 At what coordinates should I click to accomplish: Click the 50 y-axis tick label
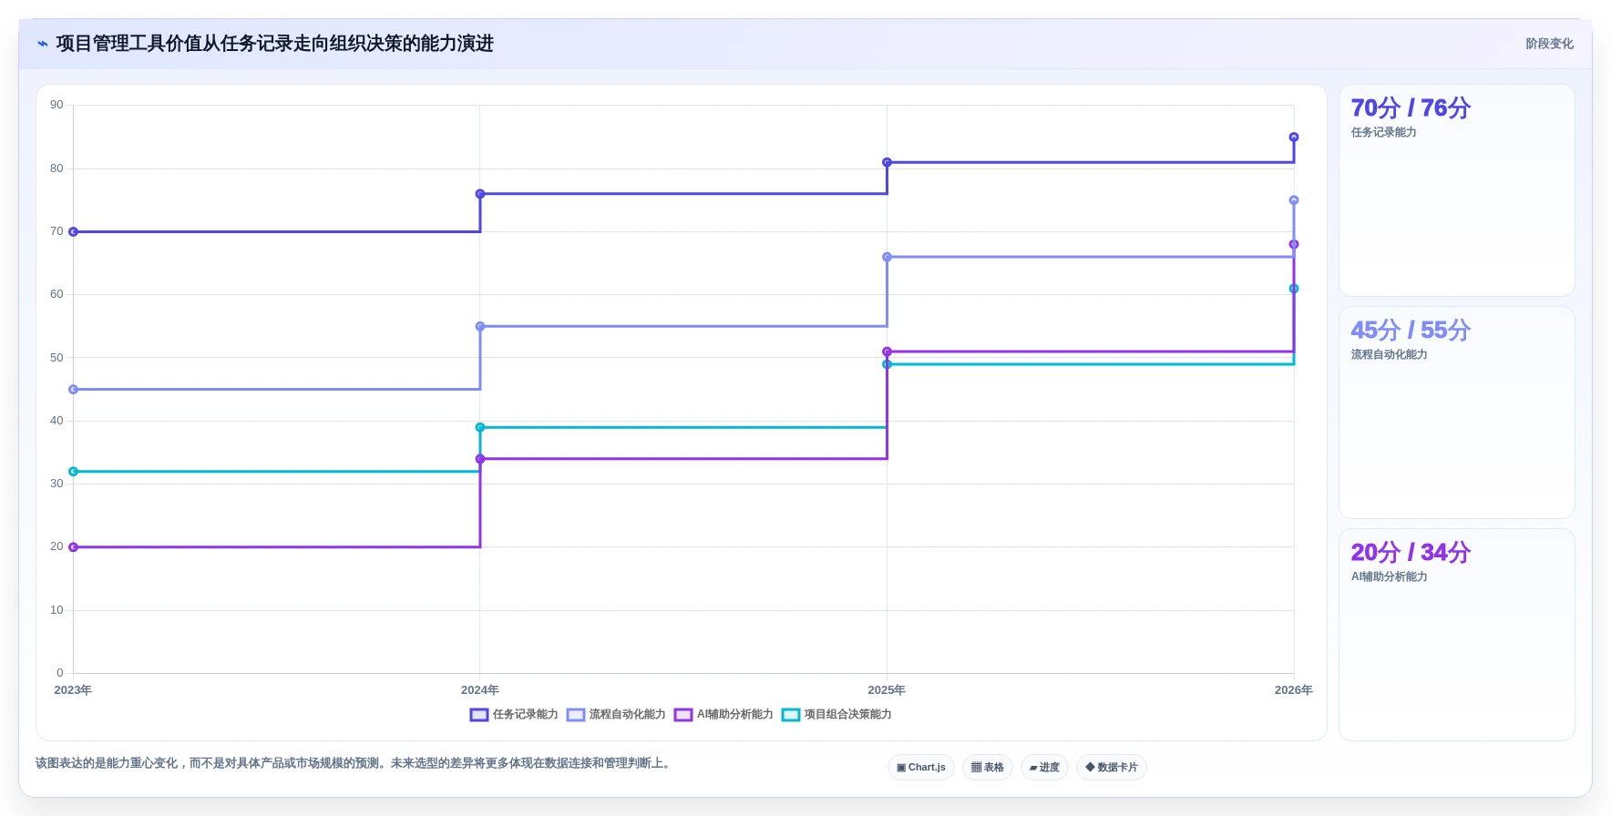coord(56,358)
